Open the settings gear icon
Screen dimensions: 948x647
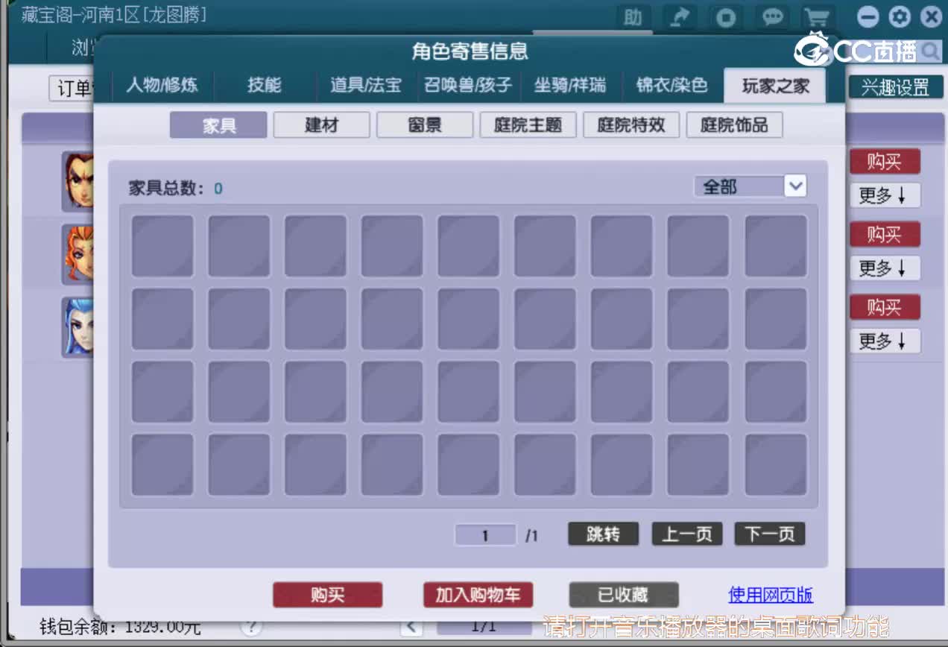click(900, 16)
